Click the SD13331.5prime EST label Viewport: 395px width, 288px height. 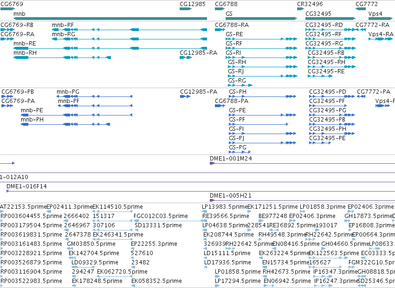[158, 225]
